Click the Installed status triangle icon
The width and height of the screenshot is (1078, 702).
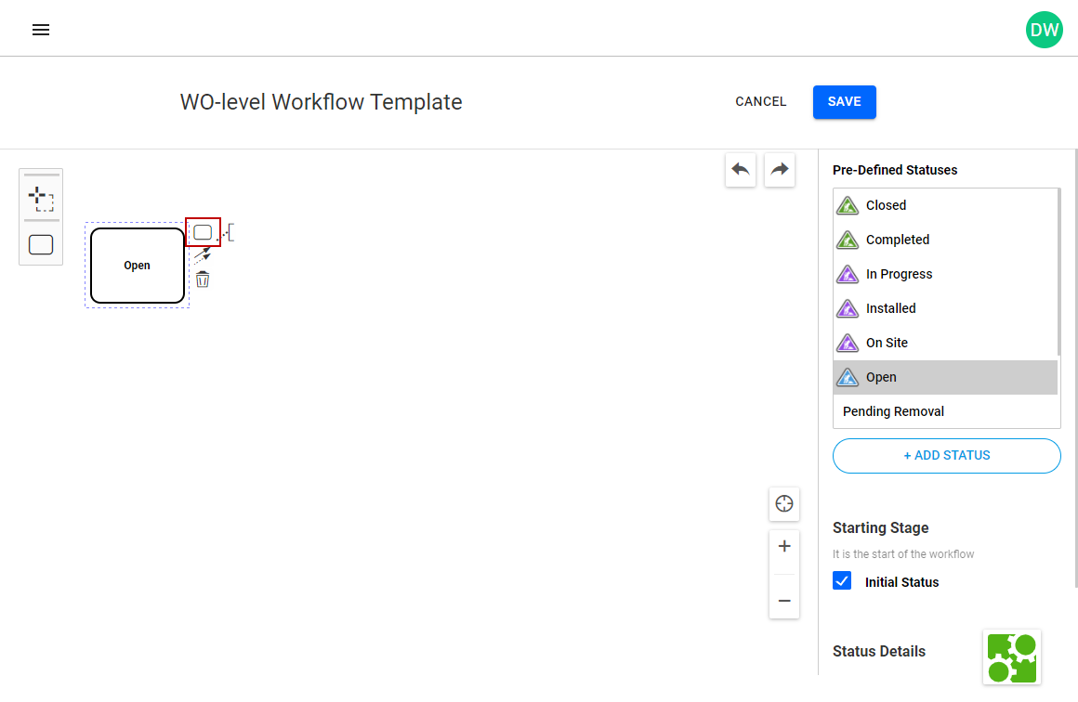847,308
